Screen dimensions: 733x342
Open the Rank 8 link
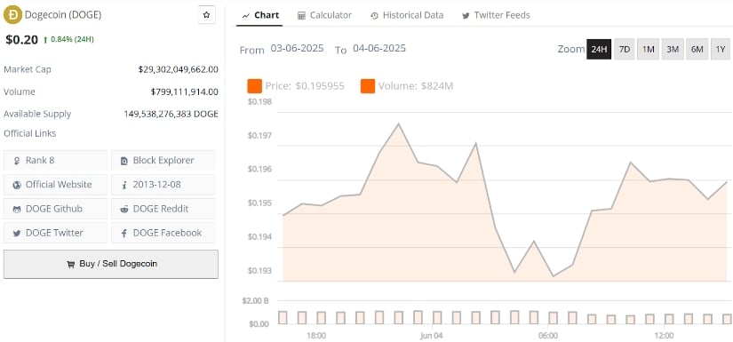click(55, 160)
